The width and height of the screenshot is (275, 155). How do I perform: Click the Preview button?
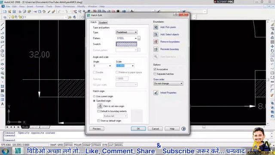97,129
